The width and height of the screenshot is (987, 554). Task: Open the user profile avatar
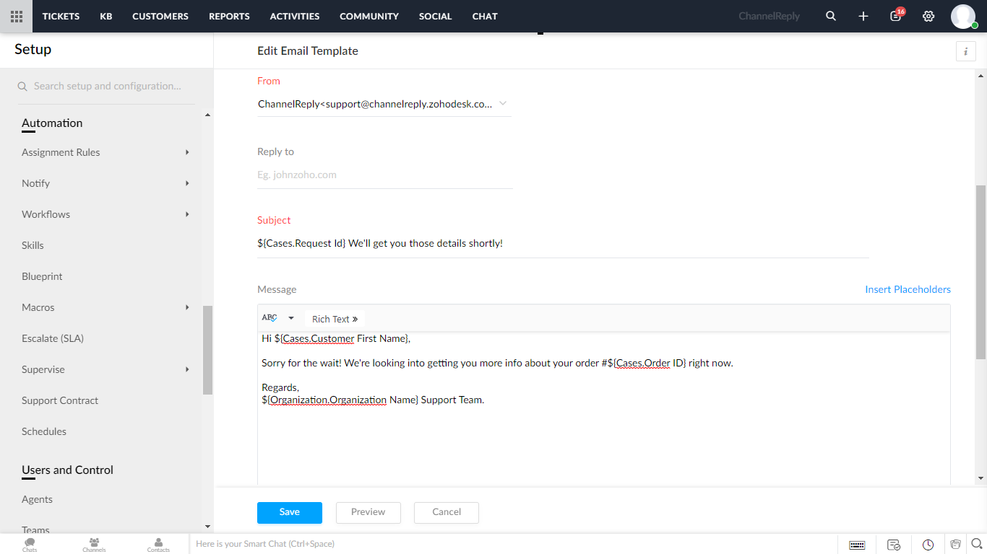tap(963, 16)
